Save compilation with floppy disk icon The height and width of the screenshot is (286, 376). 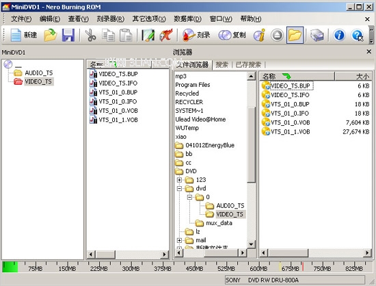[x=68, y=35]
